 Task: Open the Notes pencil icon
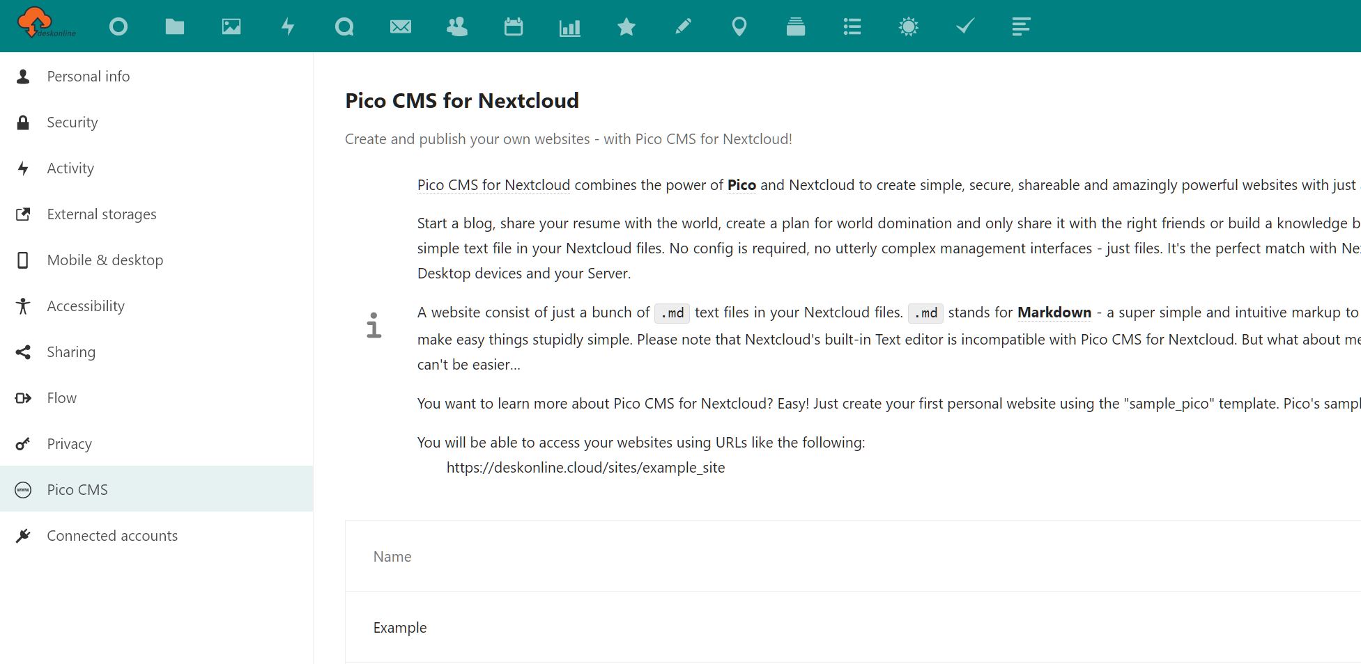pos(683,27)
